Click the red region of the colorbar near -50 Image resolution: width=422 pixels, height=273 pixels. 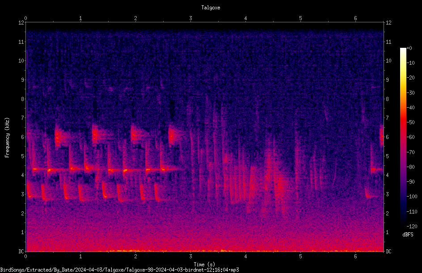(403, 122)
